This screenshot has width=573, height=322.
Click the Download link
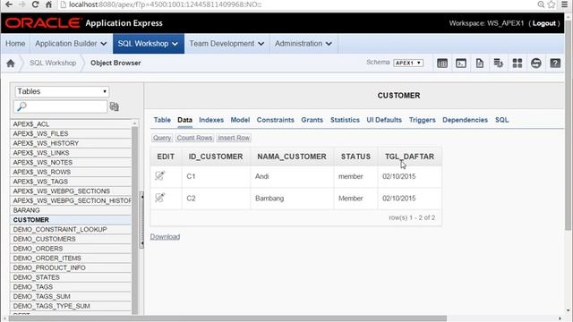165,236
